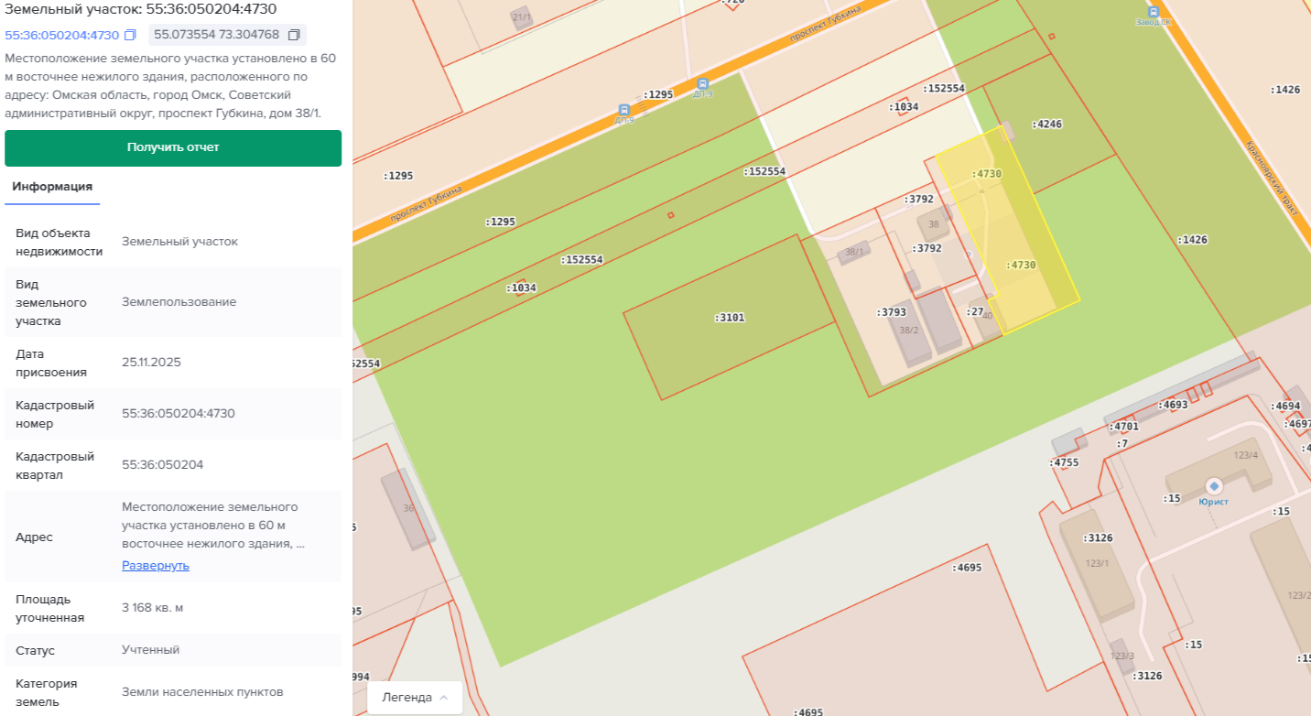Switch to the Информация tab
The image size is (1311, 716).
tap(52, 186)
